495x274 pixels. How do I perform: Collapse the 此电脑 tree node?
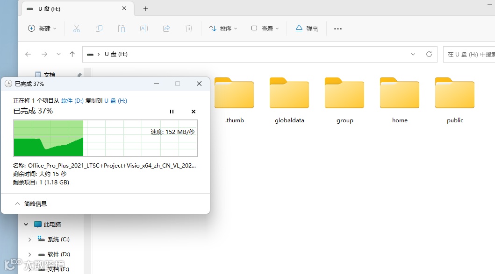pyautogui.click(x=26, y=225)
